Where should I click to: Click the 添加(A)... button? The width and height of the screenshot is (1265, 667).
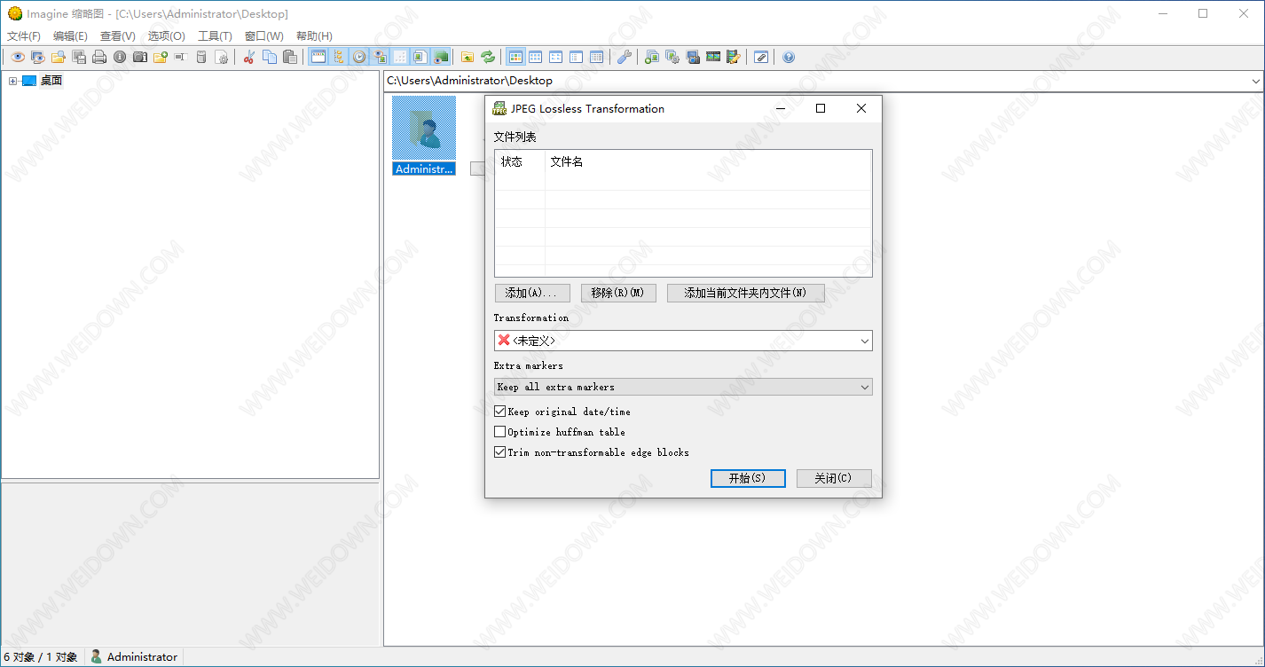tap(531, 293)
